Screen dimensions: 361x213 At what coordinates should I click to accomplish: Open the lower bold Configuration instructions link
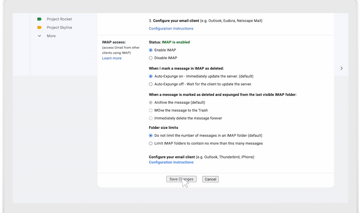(171, 162)
